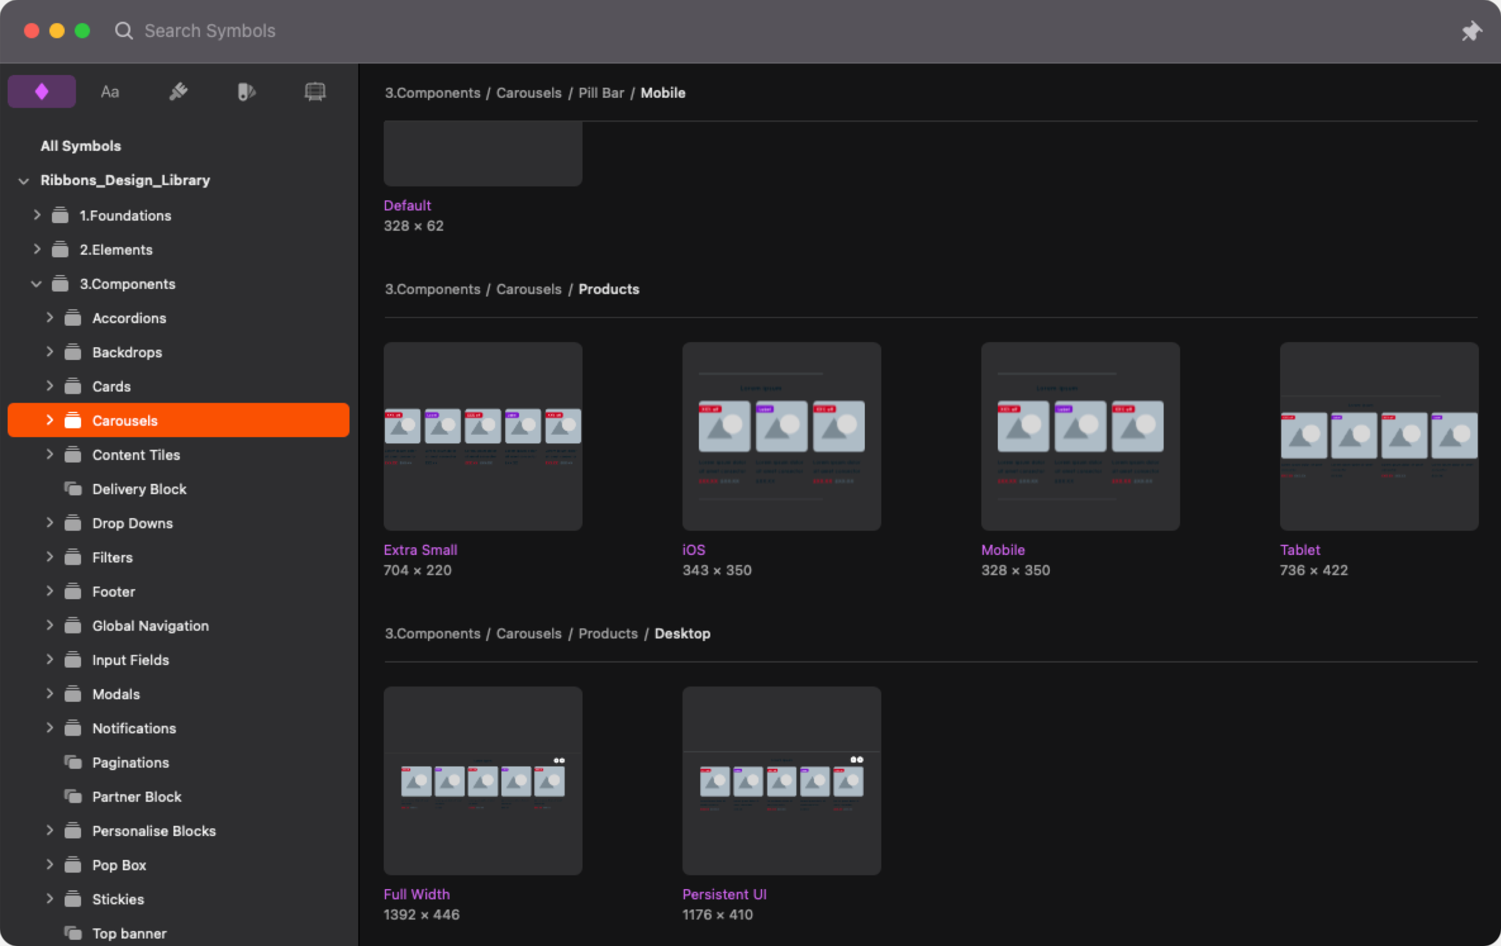Viewport: 1501px width, 946px height.
Task: Click the Pop Box folder icon
Action: point(73,865)
